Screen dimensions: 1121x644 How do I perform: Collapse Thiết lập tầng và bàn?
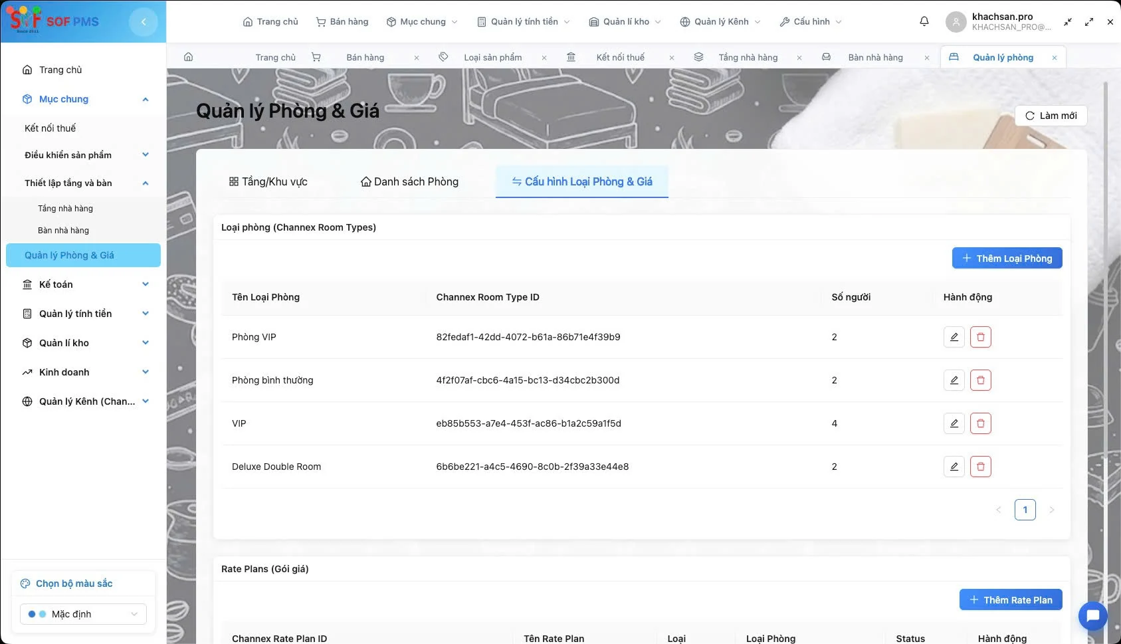83,183
